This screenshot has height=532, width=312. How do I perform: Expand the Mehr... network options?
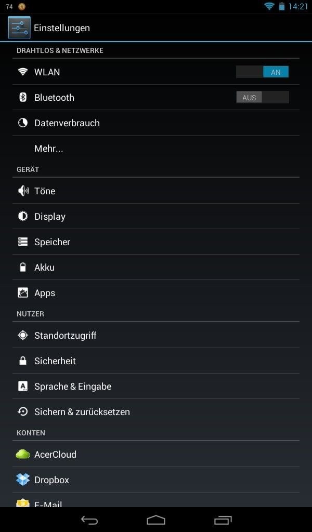point(156,148)
